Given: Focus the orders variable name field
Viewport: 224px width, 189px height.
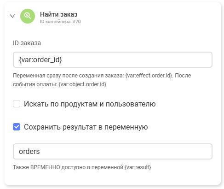Looking at the screenshot, I should tap(113, 151).
